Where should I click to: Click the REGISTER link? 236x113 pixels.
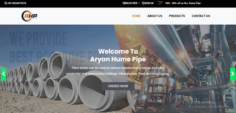pyautogui.click(x=131, y=3)
